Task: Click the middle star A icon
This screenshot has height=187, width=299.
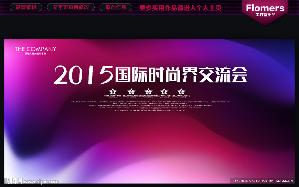Action: 148,91
